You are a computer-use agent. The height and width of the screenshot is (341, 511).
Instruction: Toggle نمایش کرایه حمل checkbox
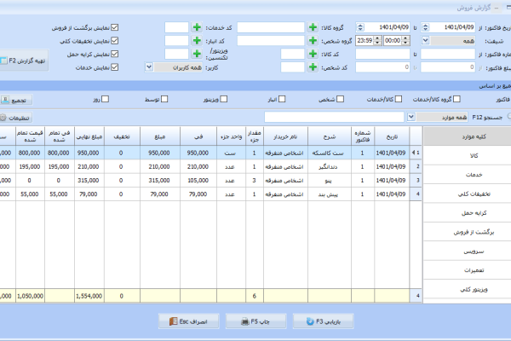114,54
